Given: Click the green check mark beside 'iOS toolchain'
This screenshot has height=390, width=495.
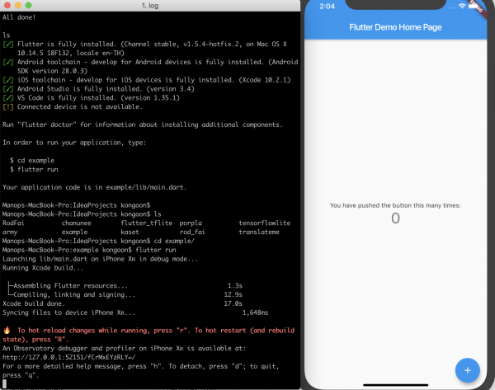Looking at the screenshot, I should pyautogui.click(x=8, y=80).
